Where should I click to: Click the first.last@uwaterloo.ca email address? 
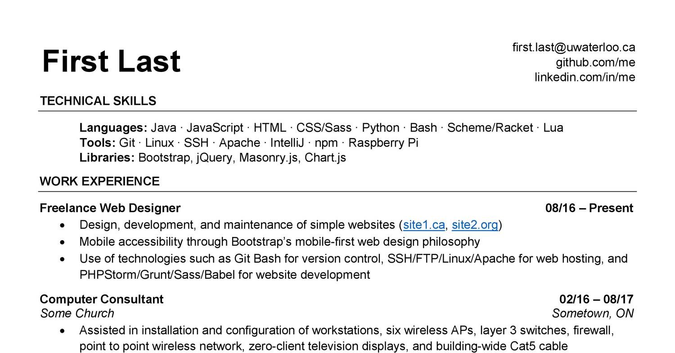click(x=574, y=47)
